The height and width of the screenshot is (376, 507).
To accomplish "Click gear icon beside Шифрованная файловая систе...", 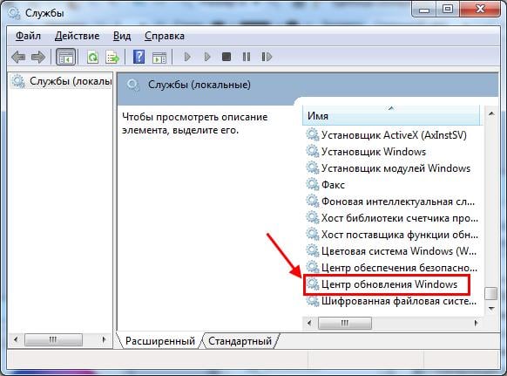I will pyautogui.click(x=313, y=301).
